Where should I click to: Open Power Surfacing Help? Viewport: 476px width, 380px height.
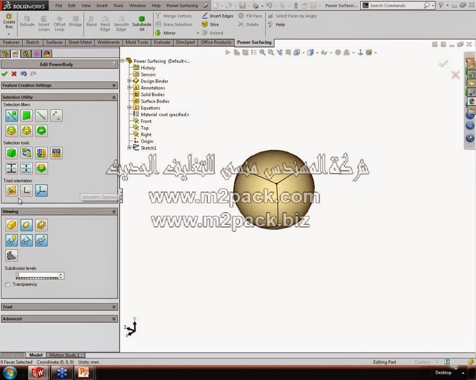click(276, 24)
